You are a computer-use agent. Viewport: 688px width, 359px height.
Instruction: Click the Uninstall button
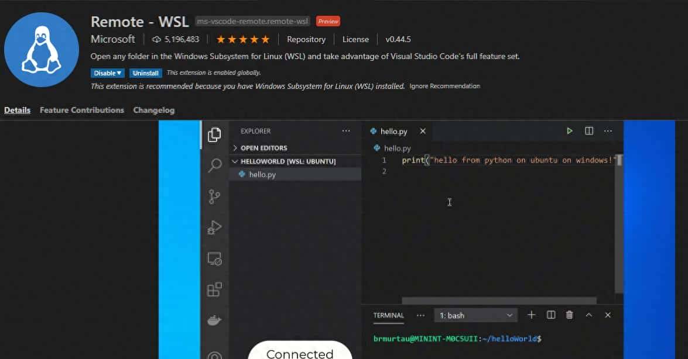146,73
